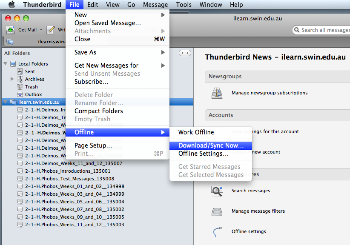Open the Go menu
This screenshot has width=350, height=245.
click(131, 4)
